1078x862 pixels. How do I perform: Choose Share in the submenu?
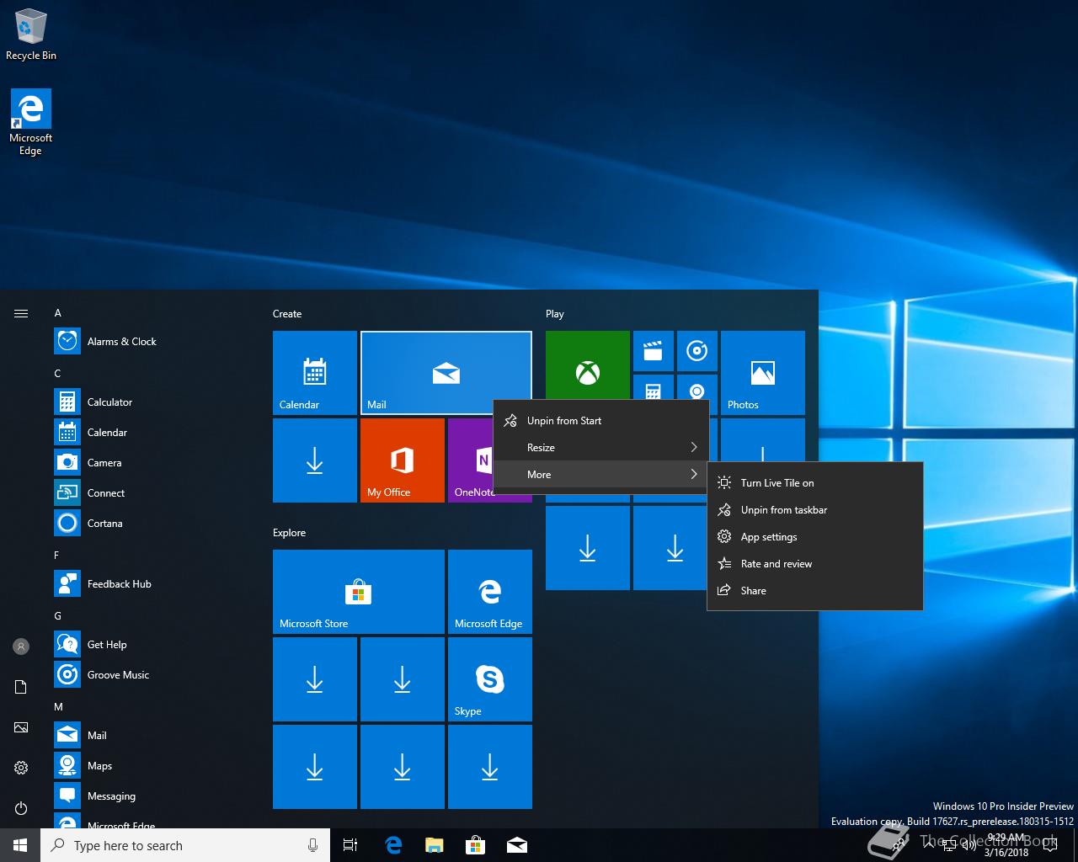coord(815,591)
